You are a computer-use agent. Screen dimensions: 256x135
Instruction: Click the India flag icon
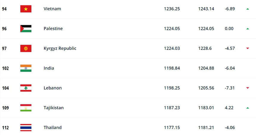(26, 68)
